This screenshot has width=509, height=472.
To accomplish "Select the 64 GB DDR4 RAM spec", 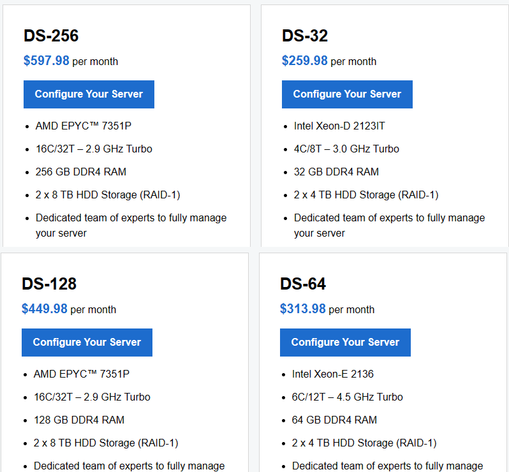I will pos(334,420).
